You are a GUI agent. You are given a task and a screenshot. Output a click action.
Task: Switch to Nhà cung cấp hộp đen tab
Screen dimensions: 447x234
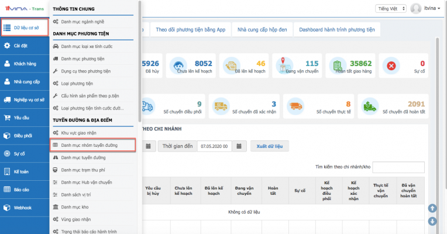tap(262, 29)
